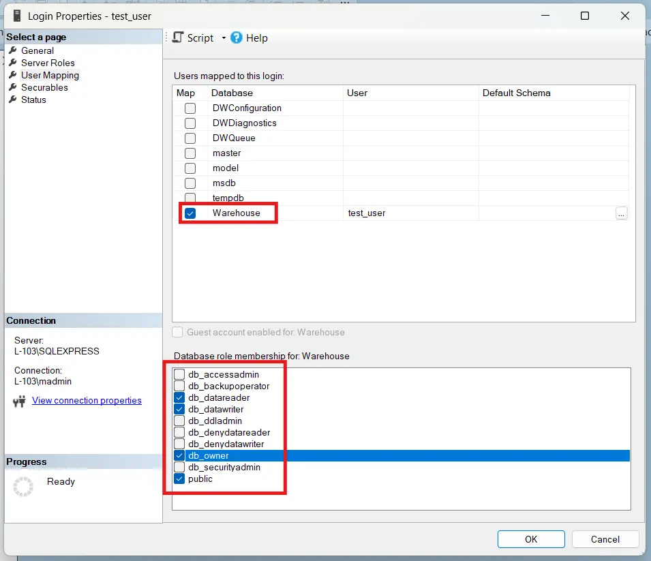Click the icon next to Securables
Viewport: 651px width, 561px height.
point(12,87)
